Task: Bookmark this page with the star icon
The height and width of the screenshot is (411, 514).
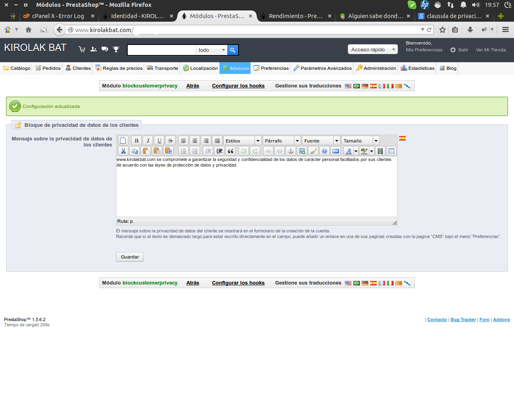Action: tap(443, 30)
